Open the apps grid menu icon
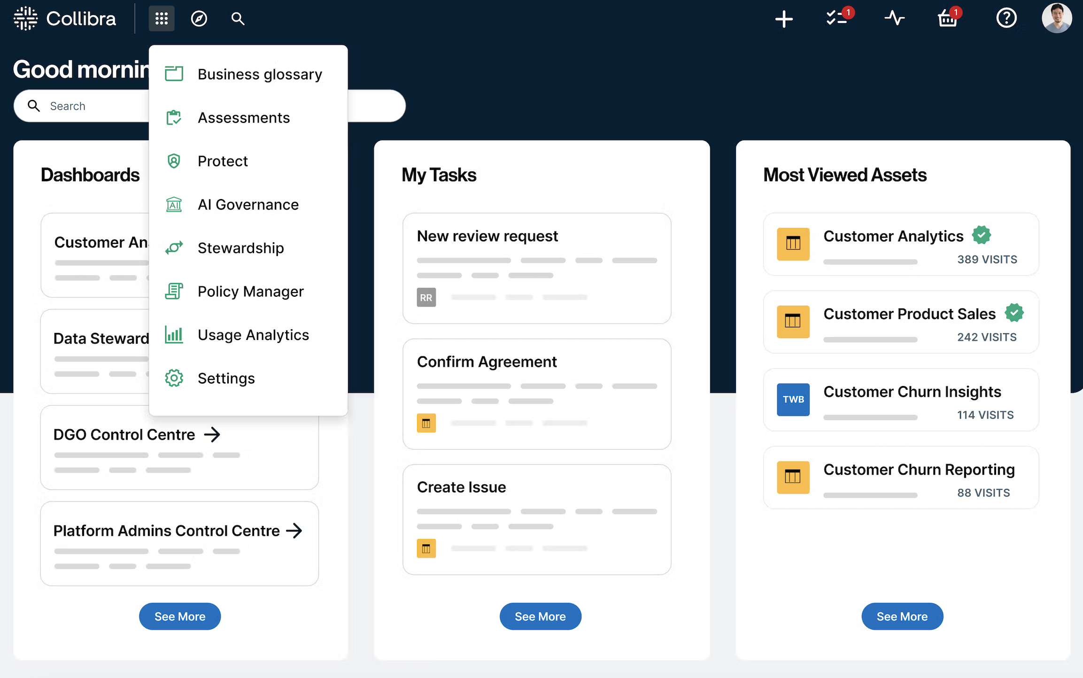 coord(162,18)
